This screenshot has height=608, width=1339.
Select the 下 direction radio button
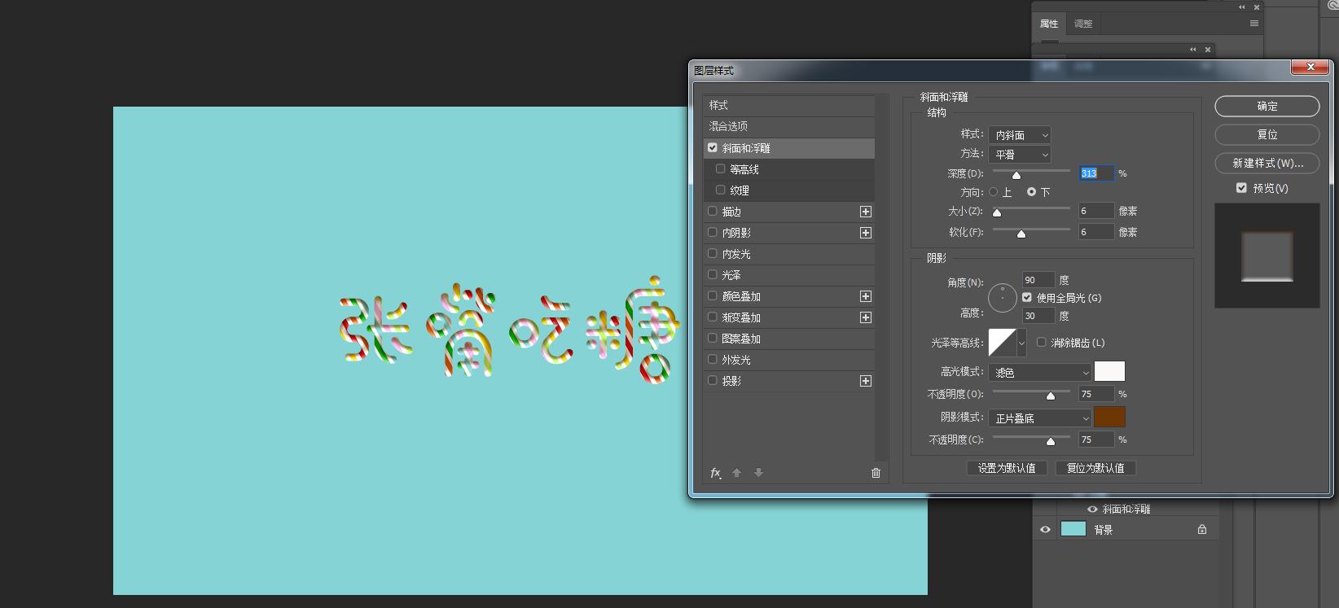point(1031,192)
